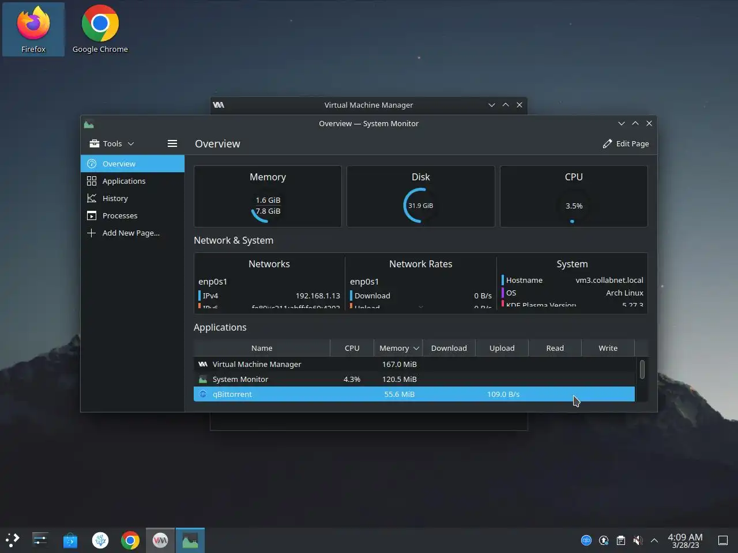Screen dimensions: 738x553
Task: Select the Overview page in sidebar
Action: pos(133,164)
